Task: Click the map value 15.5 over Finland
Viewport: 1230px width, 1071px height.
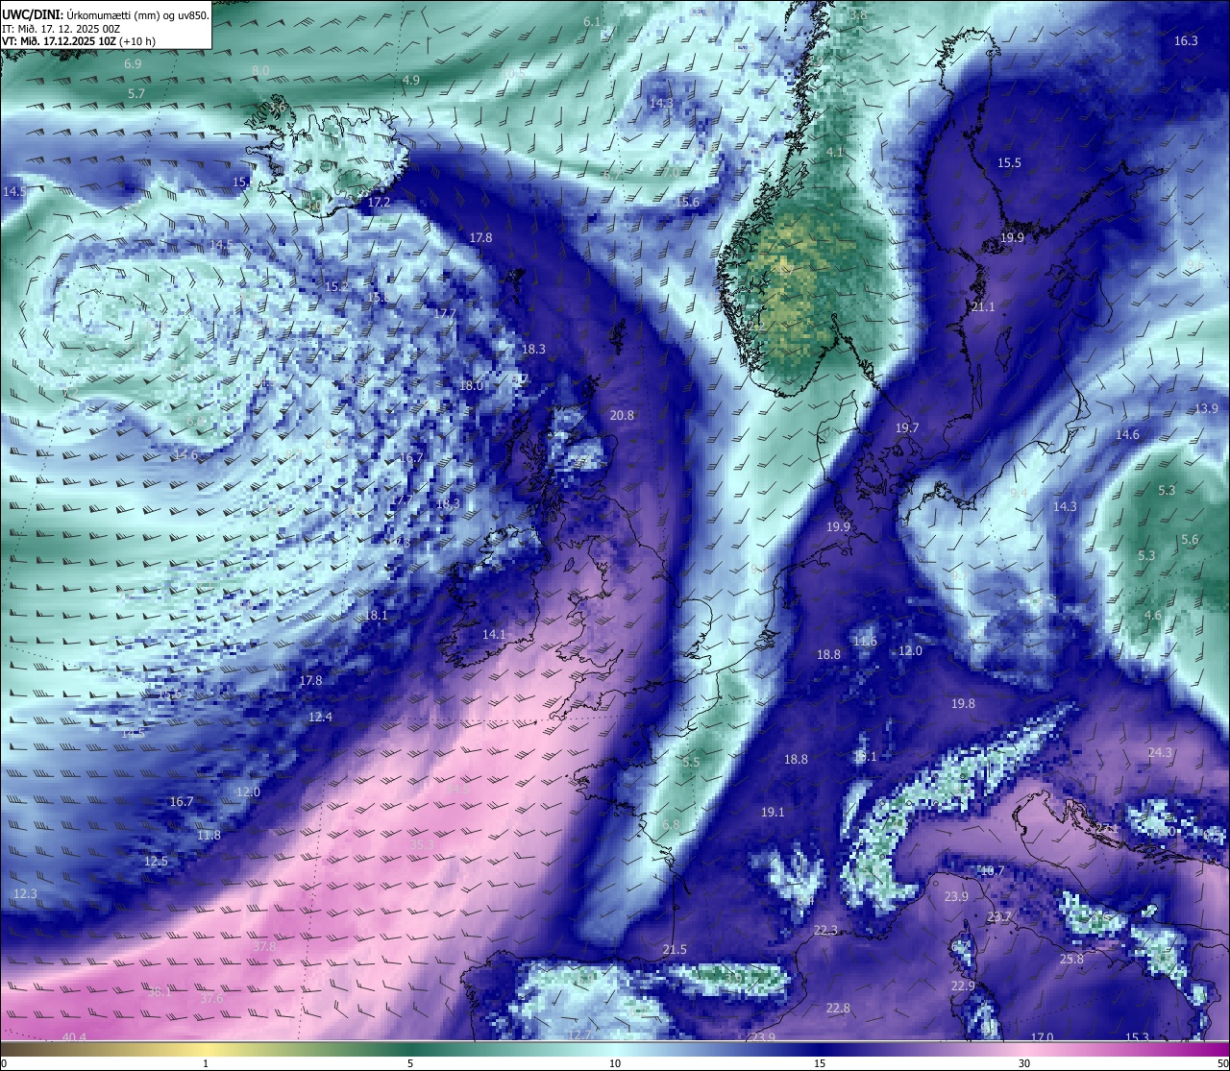Action: click(1009, 163)
